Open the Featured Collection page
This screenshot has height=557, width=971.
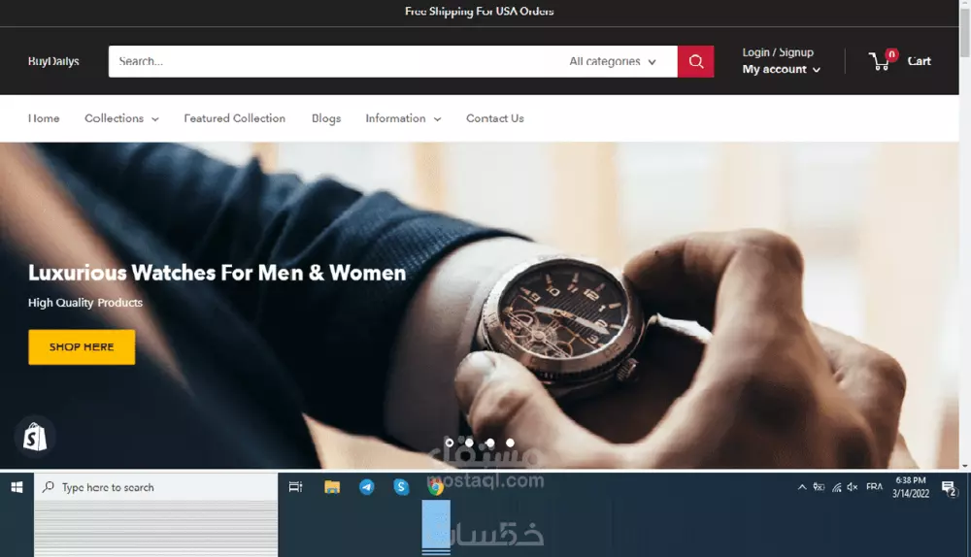235,118
